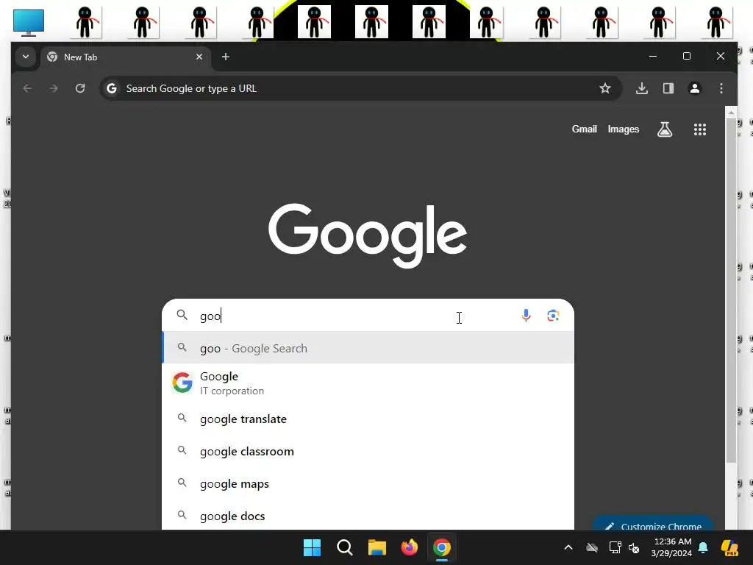Choose the google classroom suggestion
This screenshot has width=753, height=565.
coord(368,451)
